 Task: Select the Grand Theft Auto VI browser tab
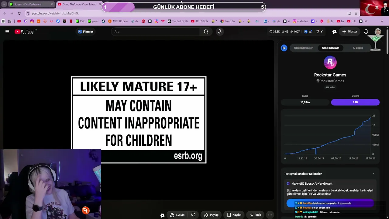(x=80, y=4)
